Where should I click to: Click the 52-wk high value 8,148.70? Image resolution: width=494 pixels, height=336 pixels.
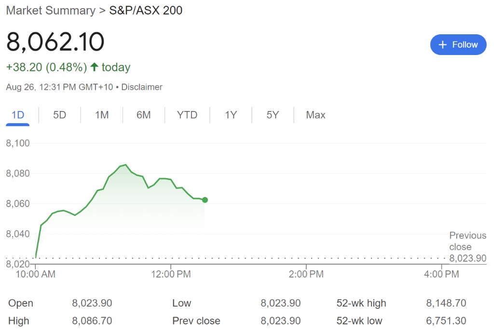click(x=446, y=303)
